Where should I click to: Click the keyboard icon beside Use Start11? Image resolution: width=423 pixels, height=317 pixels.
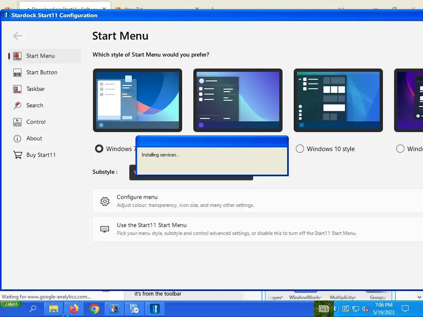point(105,229)
